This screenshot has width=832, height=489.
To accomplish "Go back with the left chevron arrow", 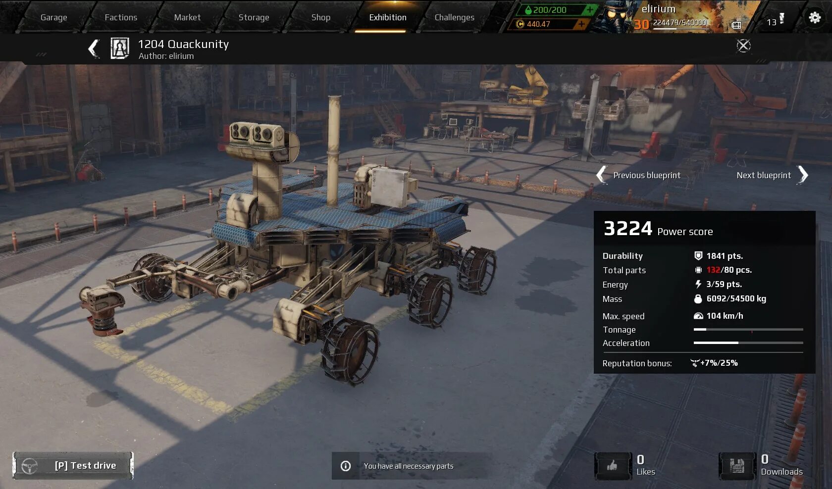I will 94,49.
